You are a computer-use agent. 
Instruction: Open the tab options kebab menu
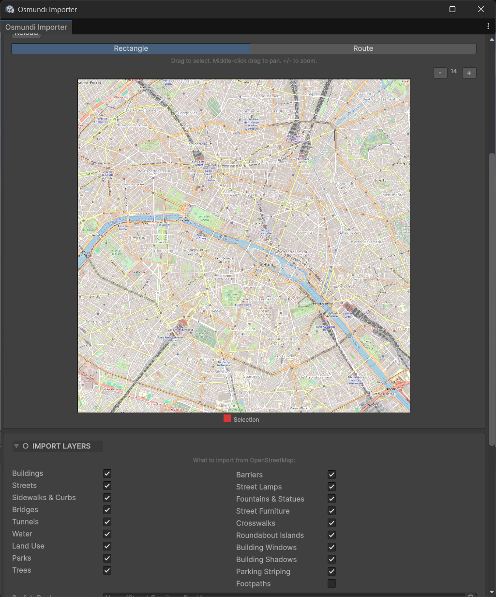point(488,26)
